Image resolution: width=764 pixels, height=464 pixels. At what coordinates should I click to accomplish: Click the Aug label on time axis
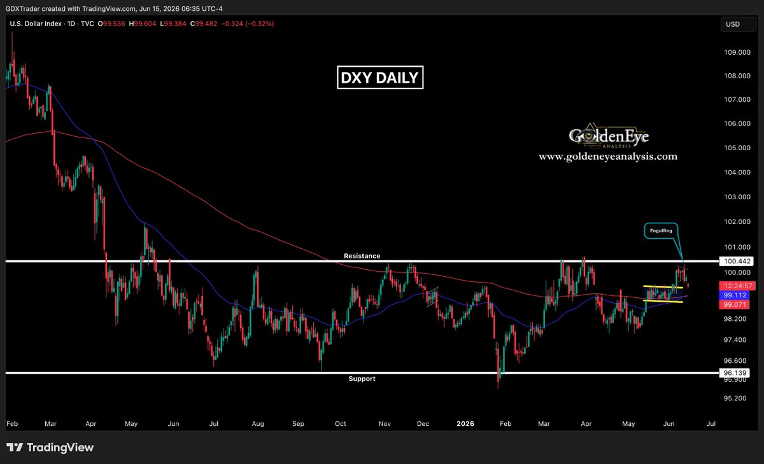(257, 423)
